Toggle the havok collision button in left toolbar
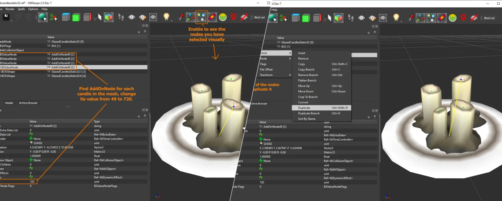The width and height of the screenshot is (502, 201). (x=212, y=17)
